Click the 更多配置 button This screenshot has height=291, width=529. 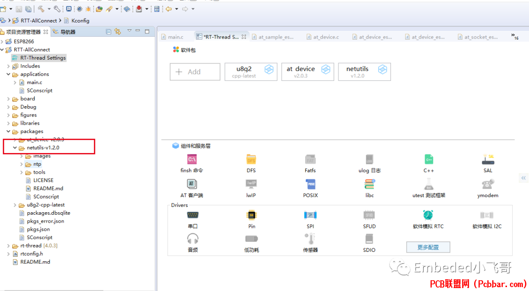click(428, 247)
